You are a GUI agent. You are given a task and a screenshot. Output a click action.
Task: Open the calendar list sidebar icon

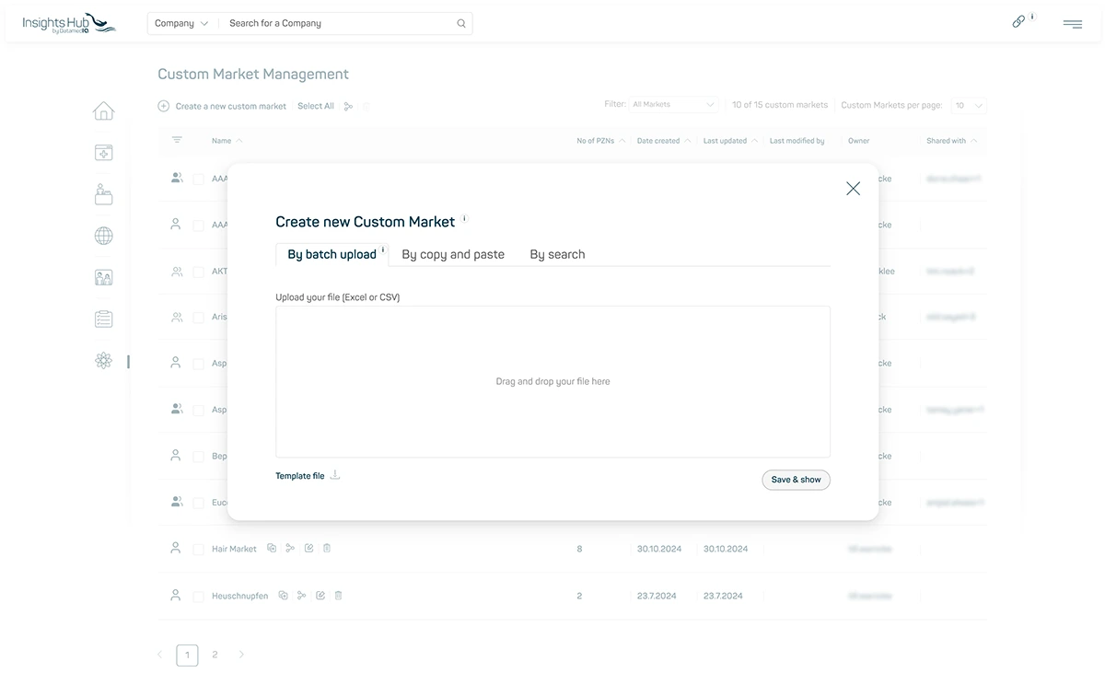(104, 319)
